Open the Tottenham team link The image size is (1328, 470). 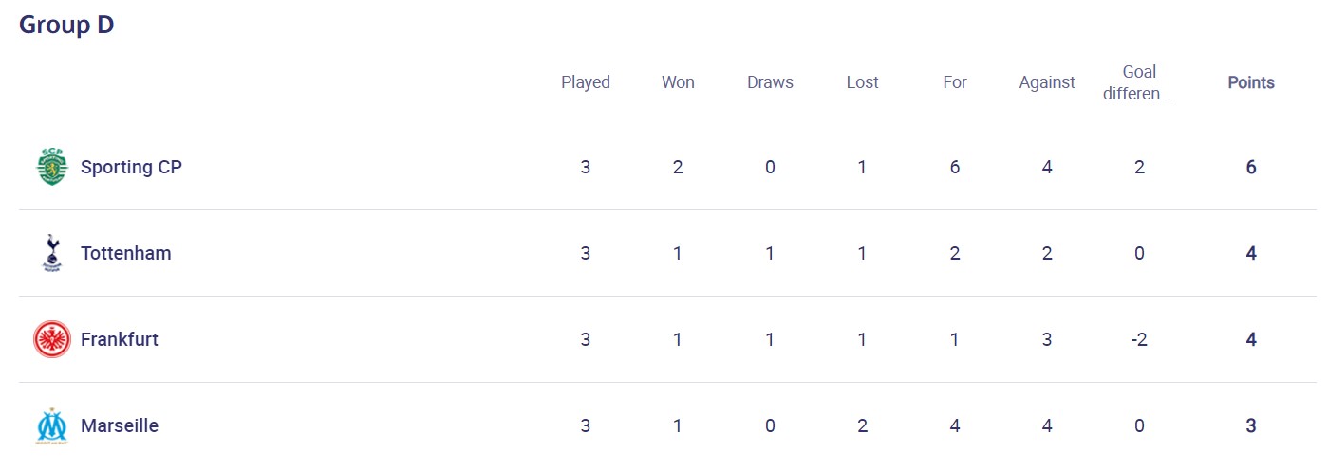[125, 253]
